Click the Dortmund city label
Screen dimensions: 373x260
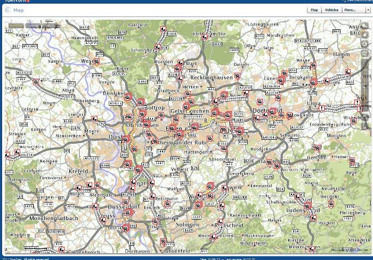click(x=267, y=111)
